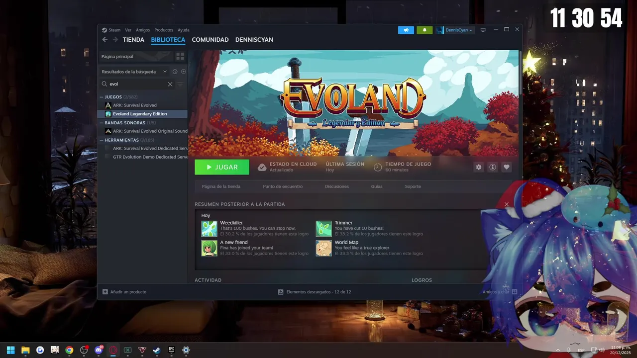This screenshot has height=358, width=637.
Task: Open the Ver menu
Action: tap(128, 30)
